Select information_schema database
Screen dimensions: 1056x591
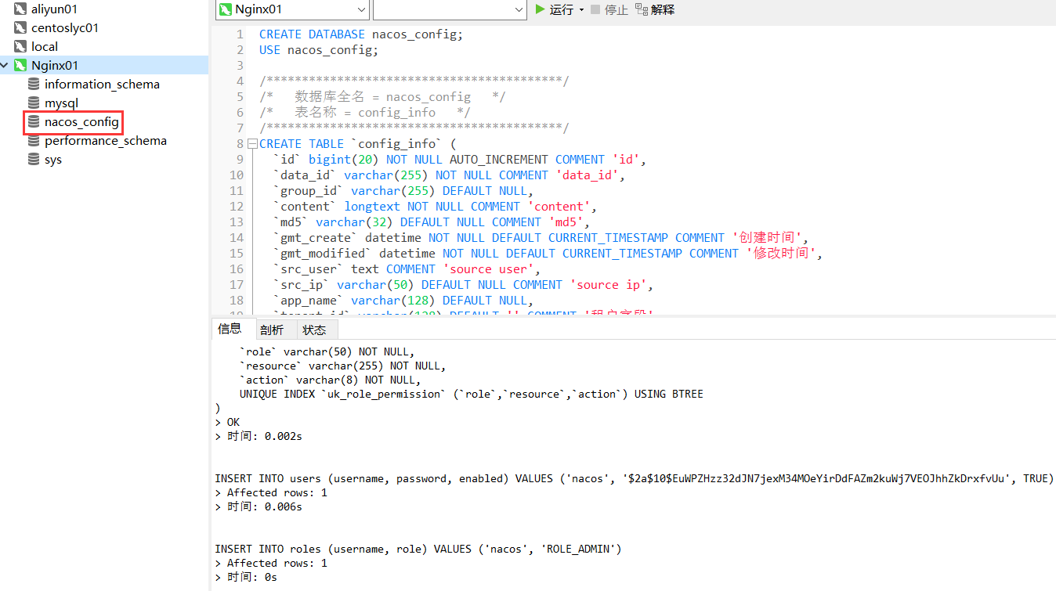coord(102,85)
